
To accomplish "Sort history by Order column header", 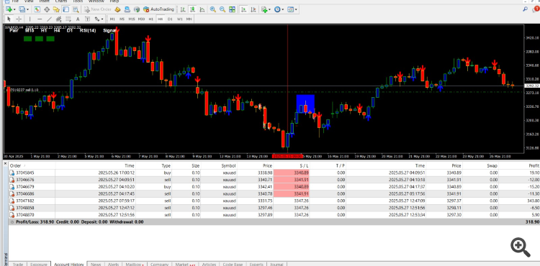I will 32,165.
